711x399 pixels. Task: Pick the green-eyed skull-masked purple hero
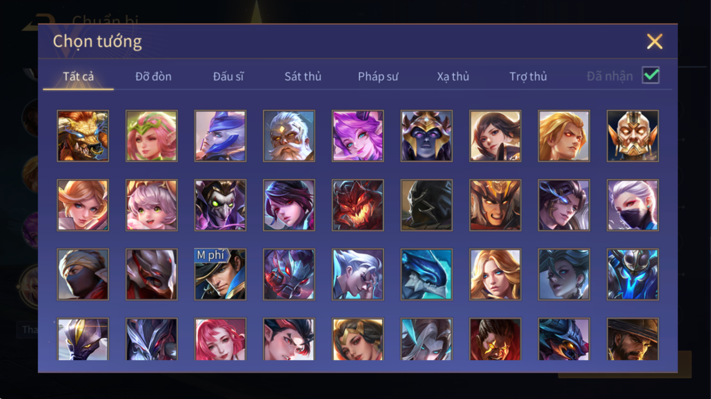(x=220, y=205)
